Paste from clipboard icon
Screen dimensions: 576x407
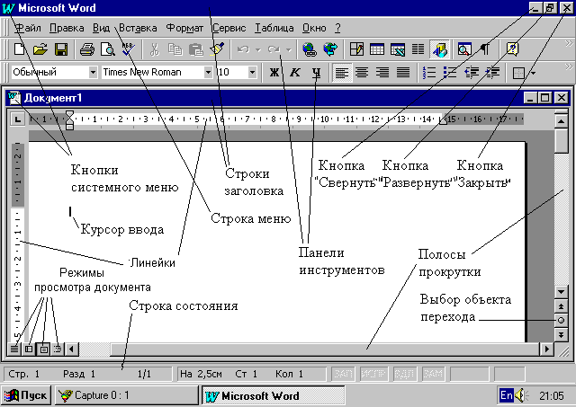point(196,49)
